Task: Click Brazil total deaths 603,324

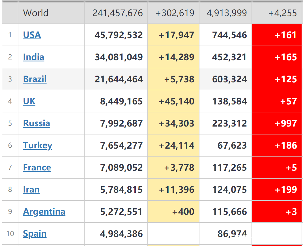Action: (229, 79)
